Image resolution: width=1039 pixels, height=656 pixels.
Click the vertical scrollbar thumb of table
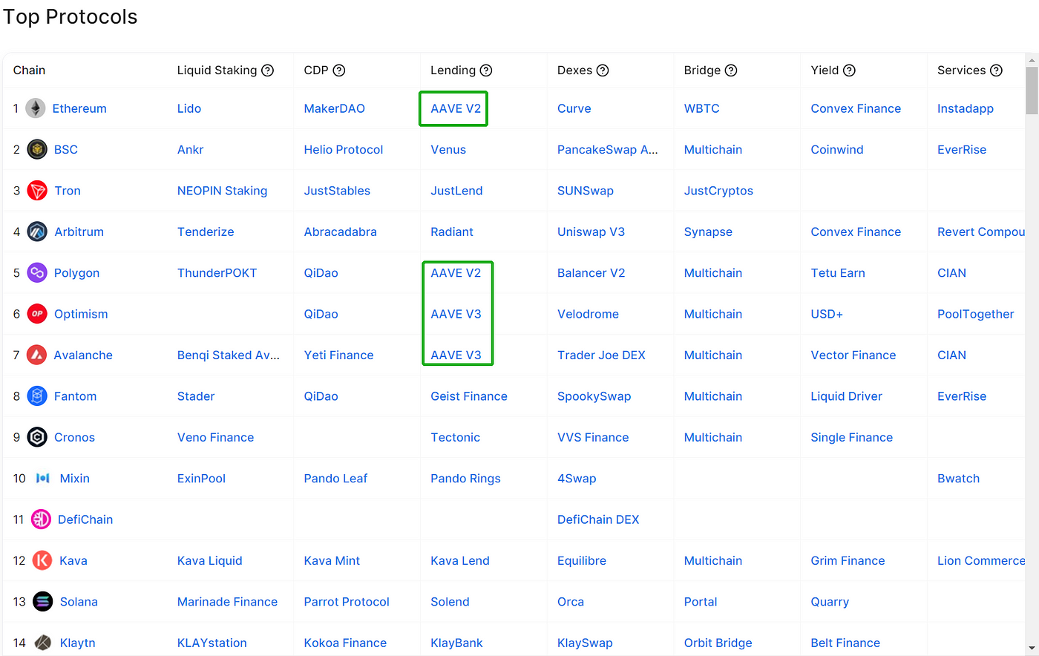1032,91
